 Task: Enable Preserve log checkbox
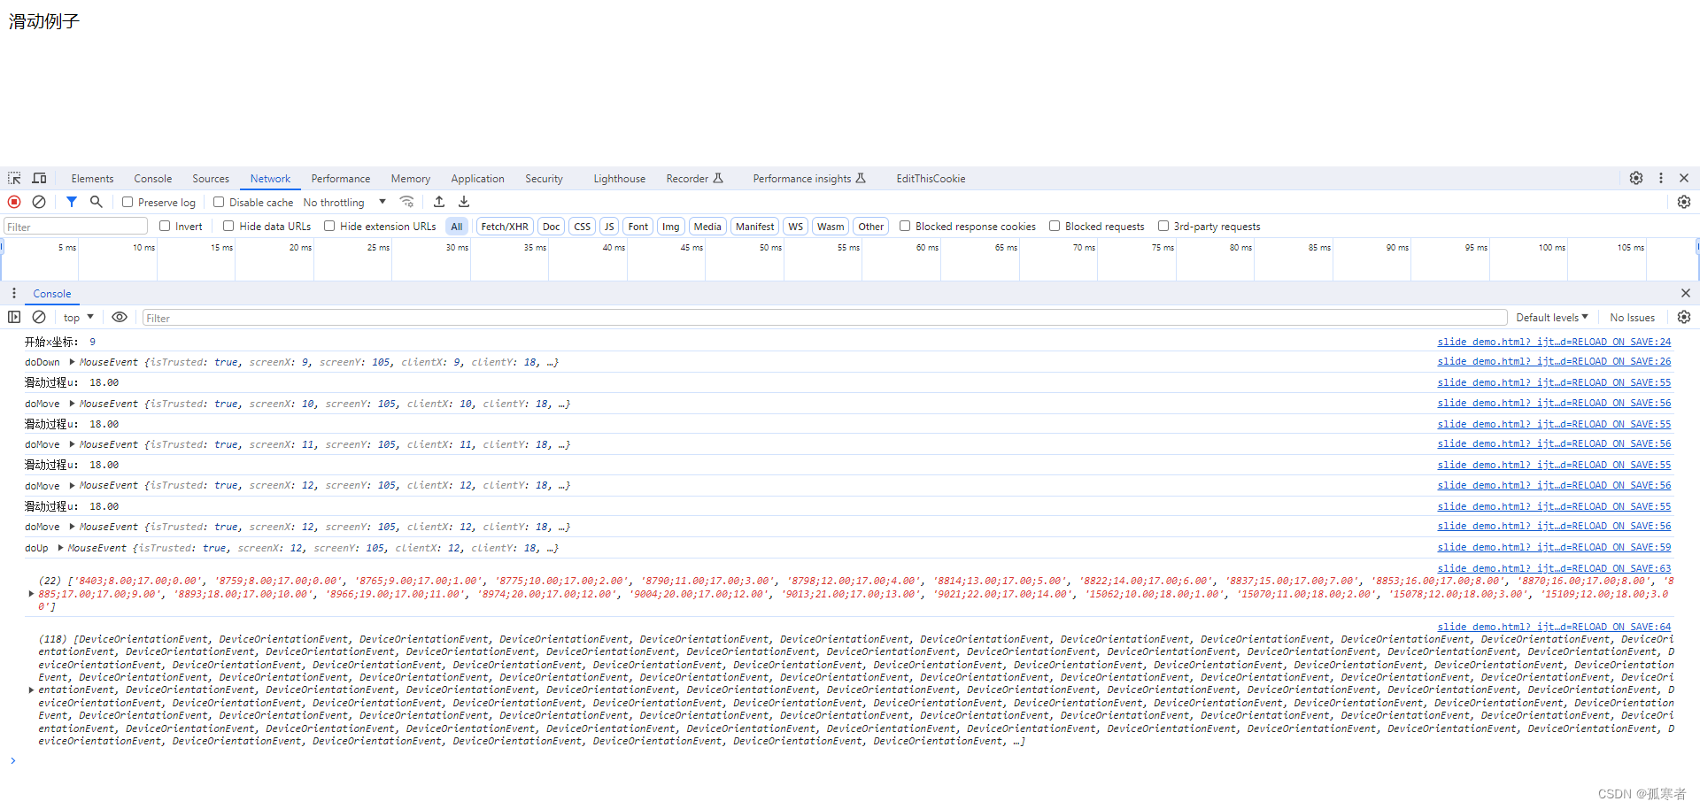(x=127, y=202)
